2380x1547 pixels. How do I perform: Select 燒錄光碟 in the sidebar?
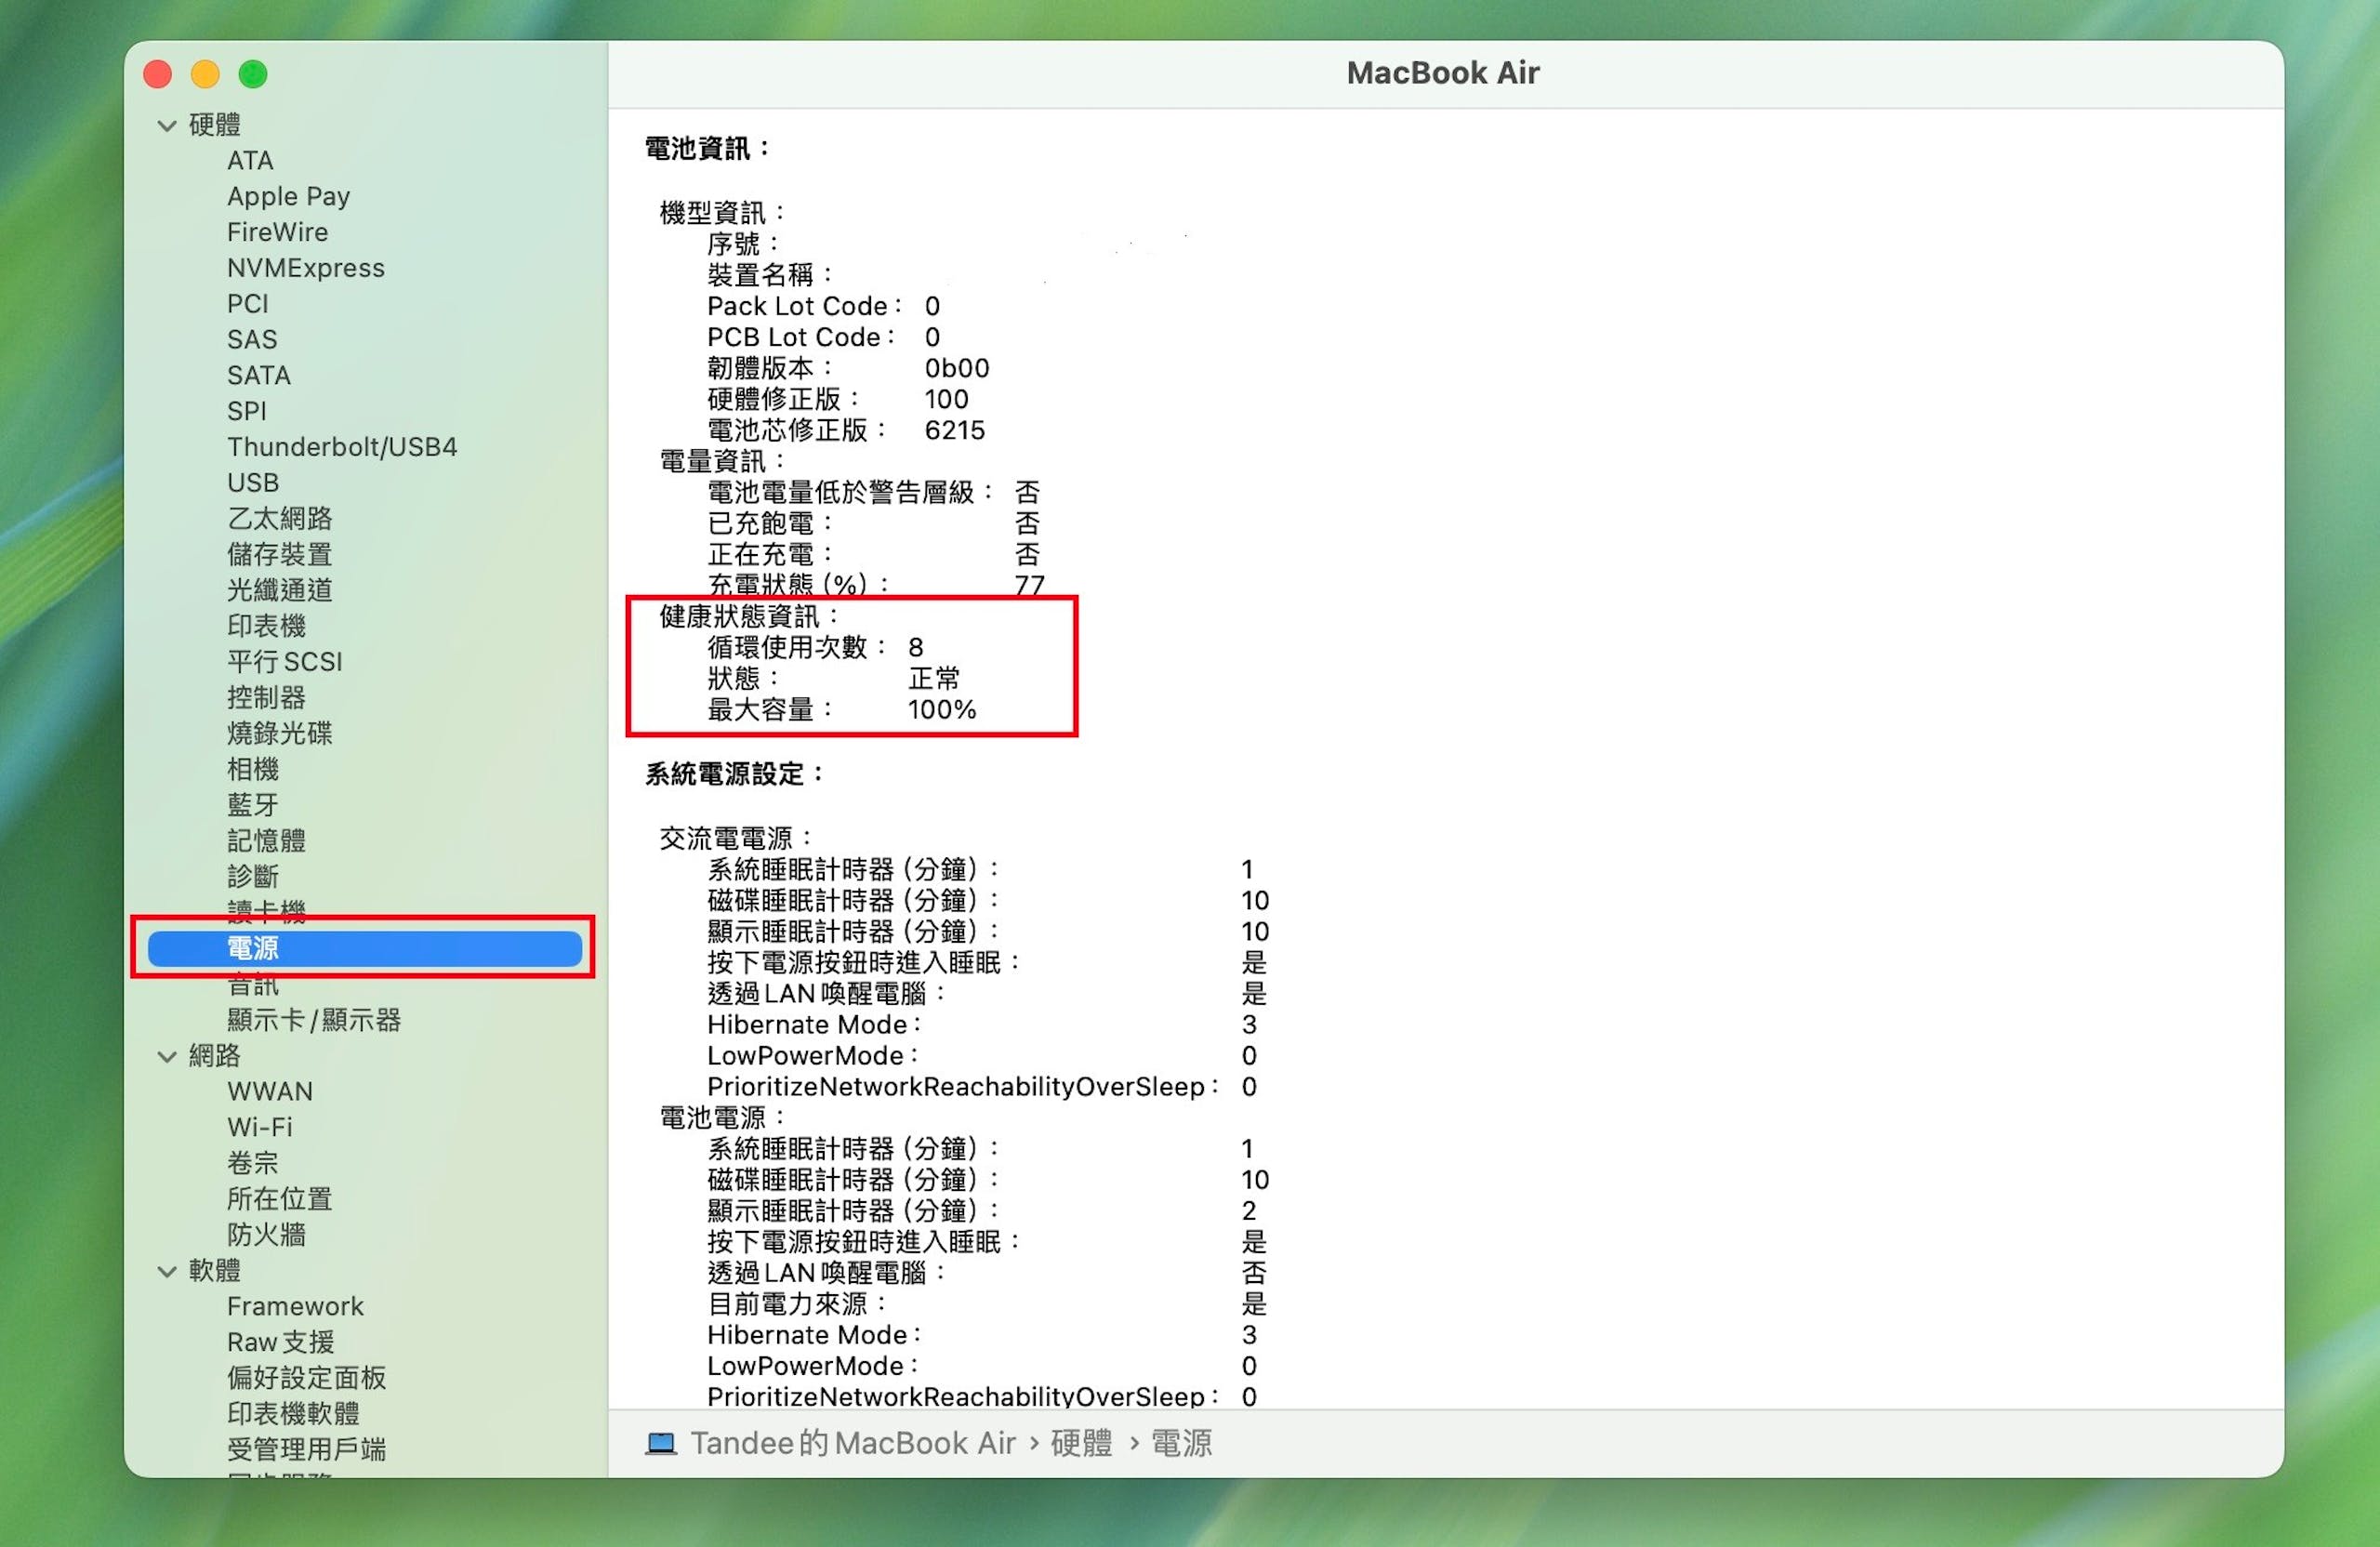point(279,733)
